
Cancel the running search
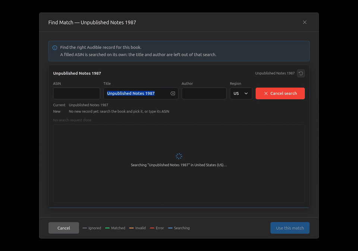click(280, 93)
